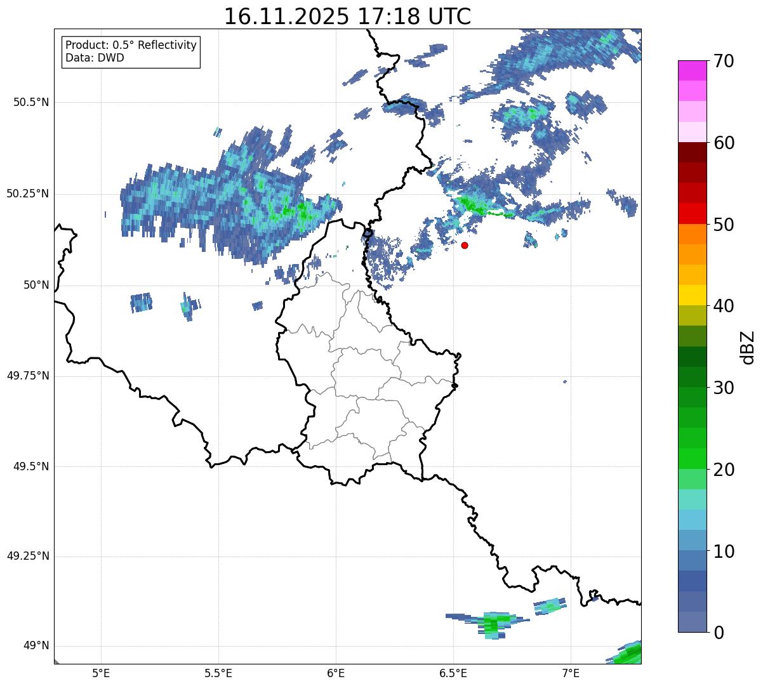Click the magenta top colorbar swatch

(693, 70)
